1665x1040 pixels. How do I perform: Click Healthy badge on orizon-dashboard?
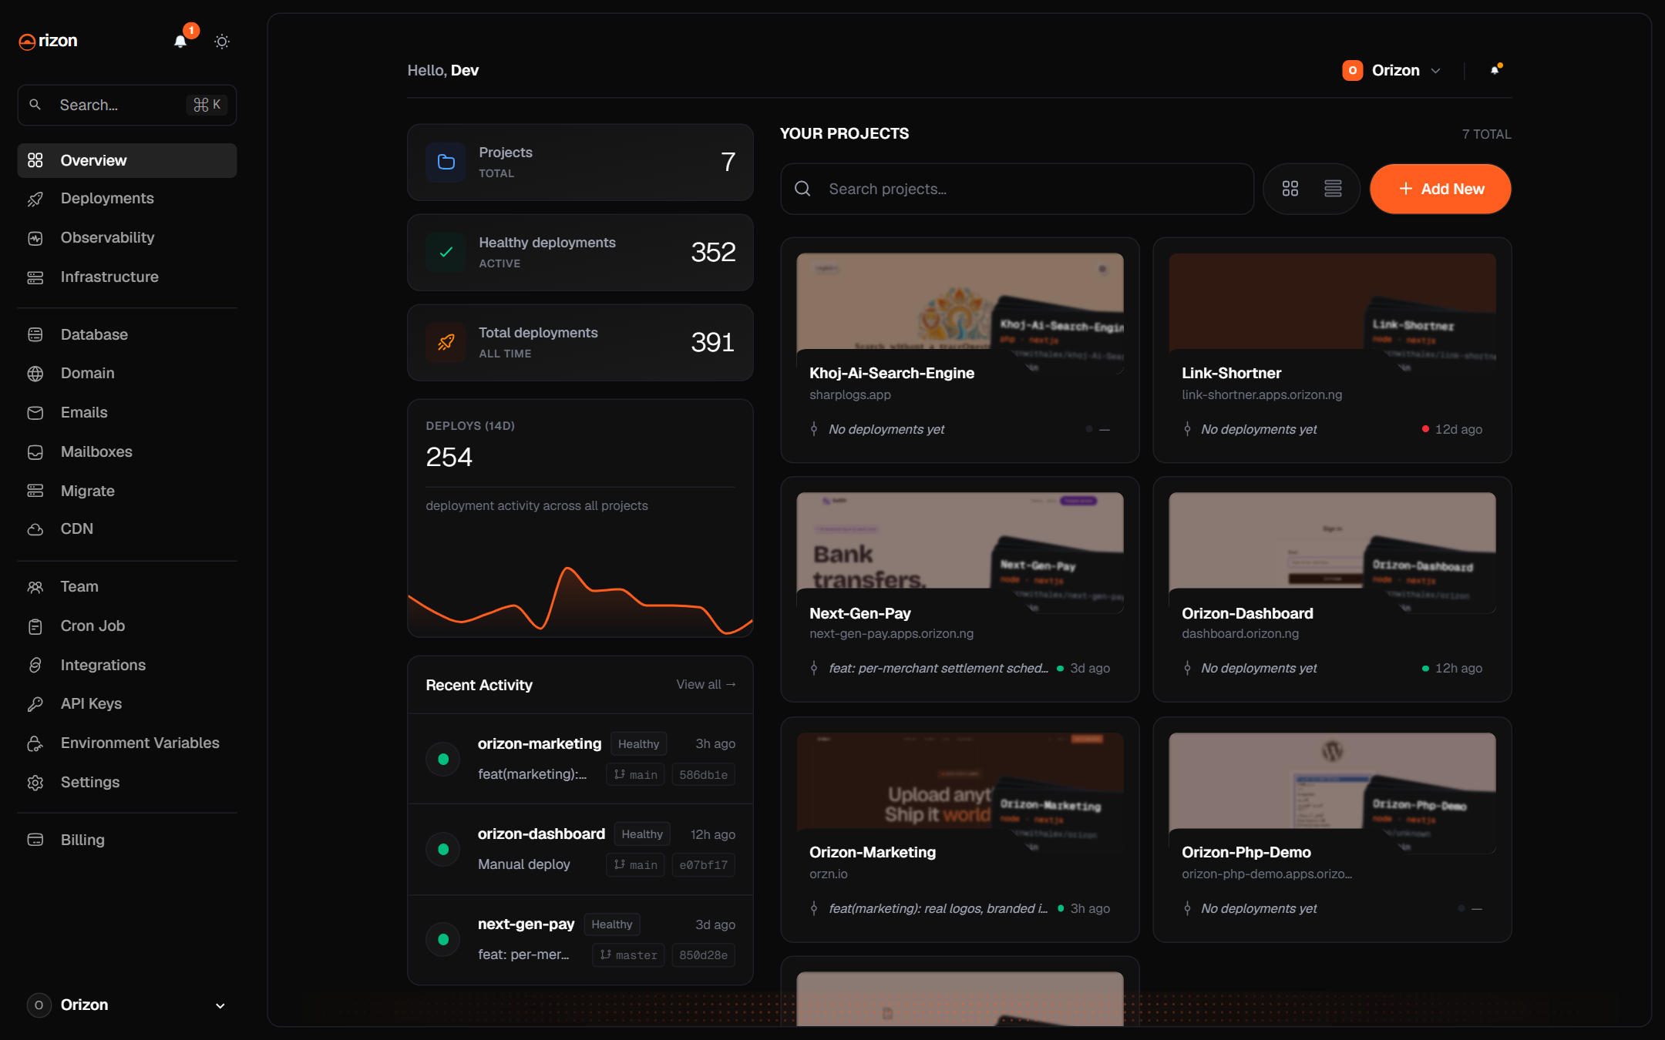click(x=641, y=834)
